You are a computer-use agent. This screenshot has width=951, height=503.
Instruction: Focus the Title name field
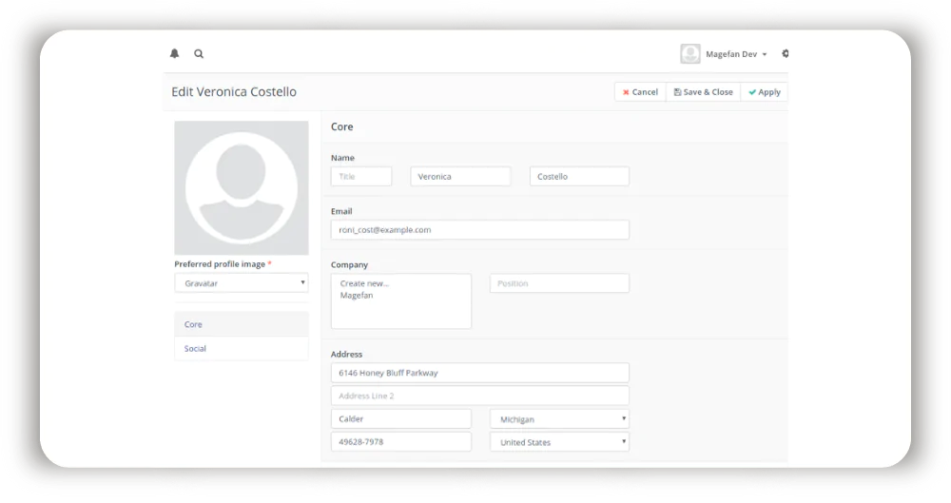tap(361, 177)
